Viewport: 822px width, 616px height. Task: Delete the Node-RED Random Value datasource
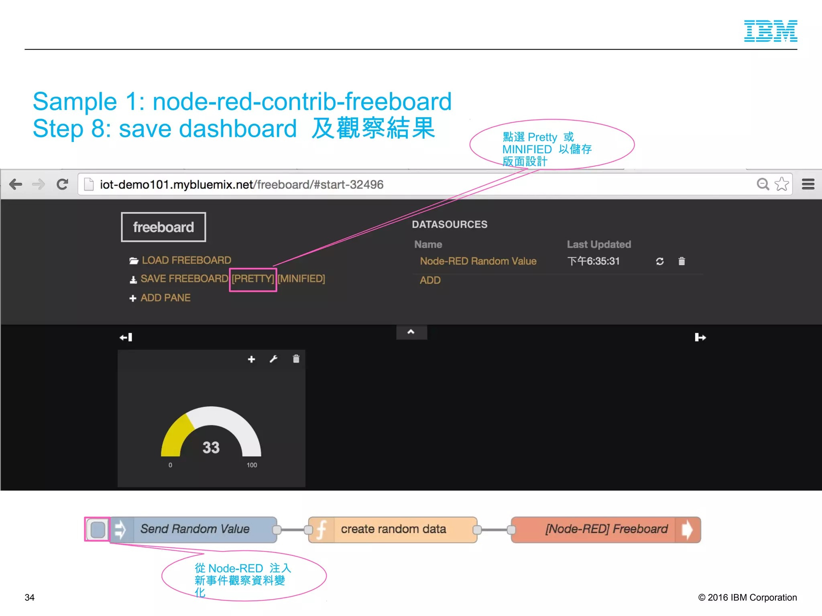click(682, 261)
